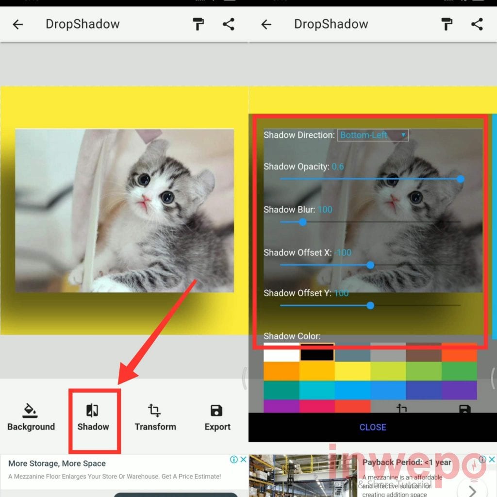Click the Shadow Opacity slider handle
The width and height of the screenshot is (497, 497).
(461, 179)
